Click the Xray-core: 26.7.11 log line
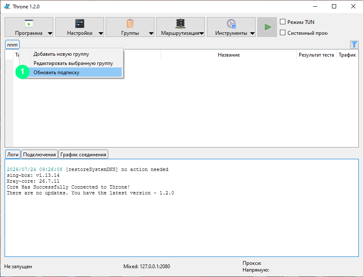The width and height of the screenshot is (363, 277). pyautogui.click(x=33, y=181)
